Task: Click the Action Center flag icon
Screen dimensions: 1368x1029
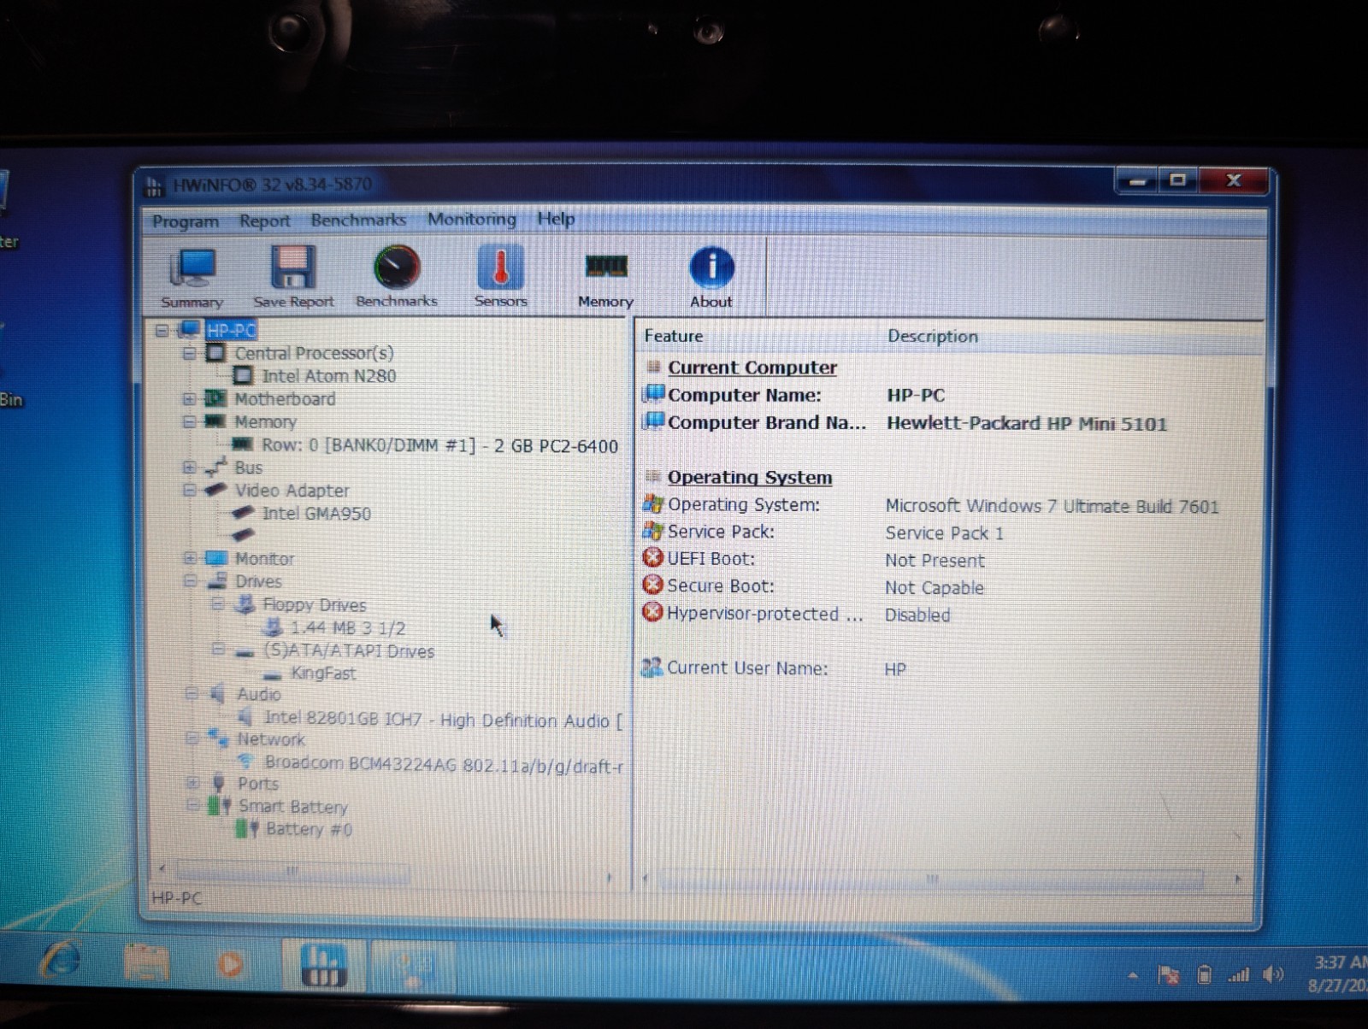Action: pyautogui.click(x=1168, y=975)
